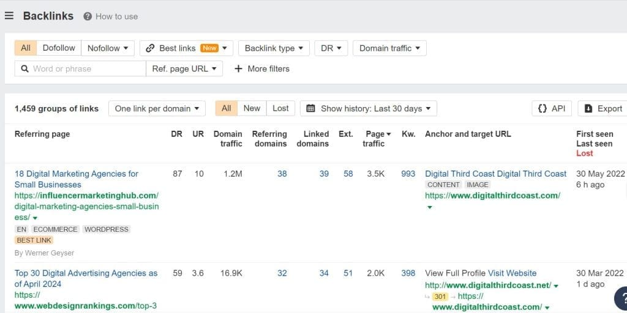Viewport: 627px width, 313px height.
Task: Click the Linked domains column header
Action: tap(313, 139)
